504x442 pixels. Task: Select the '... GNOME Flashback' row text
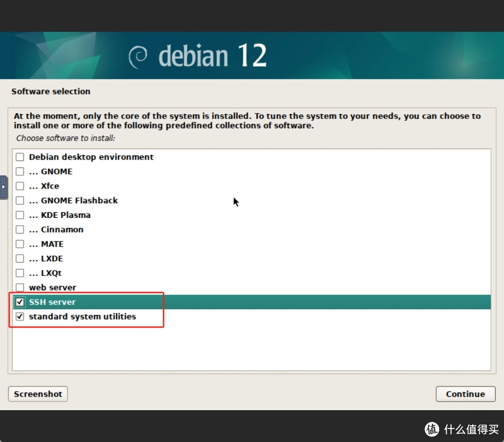coord(73,200)
